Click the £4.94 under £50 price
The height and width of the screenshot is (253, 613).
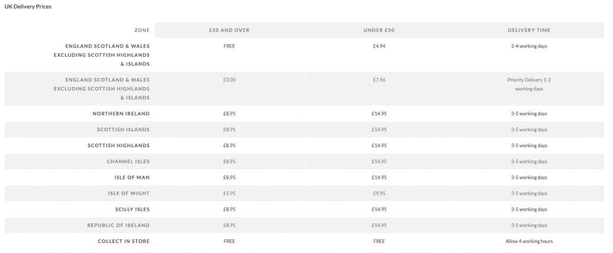(x=379, y=46)
